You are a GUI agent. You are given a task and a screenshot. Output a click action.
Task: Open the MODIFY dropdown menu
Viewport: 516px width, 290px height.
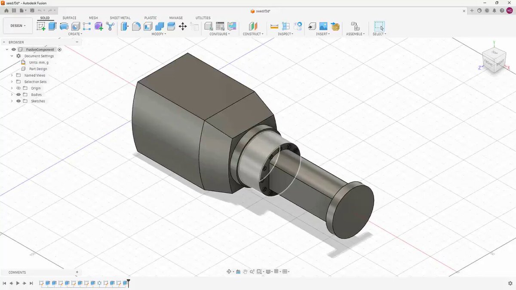pyautogui.click(x=159, y=34)
